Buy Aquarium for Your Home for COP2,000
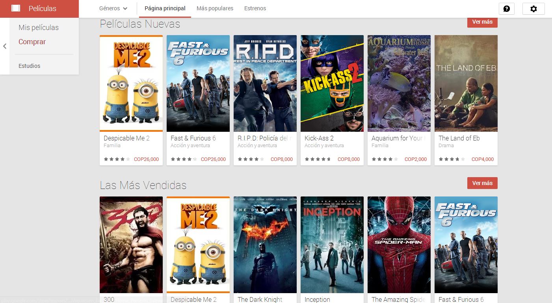This screenshot has height=303, width=552. click(x=416, y=159)
